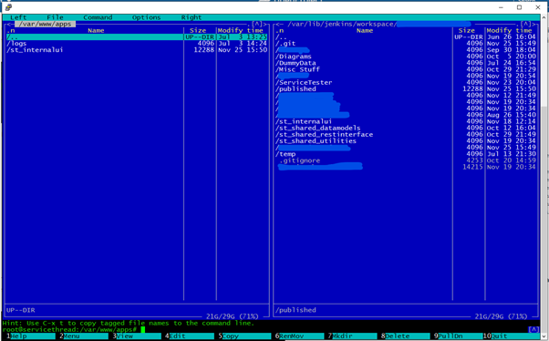Open right panel history list [^] indicator
Image resolution: width=549 pixels, height=341 pixels.
(x=525, y=24)
